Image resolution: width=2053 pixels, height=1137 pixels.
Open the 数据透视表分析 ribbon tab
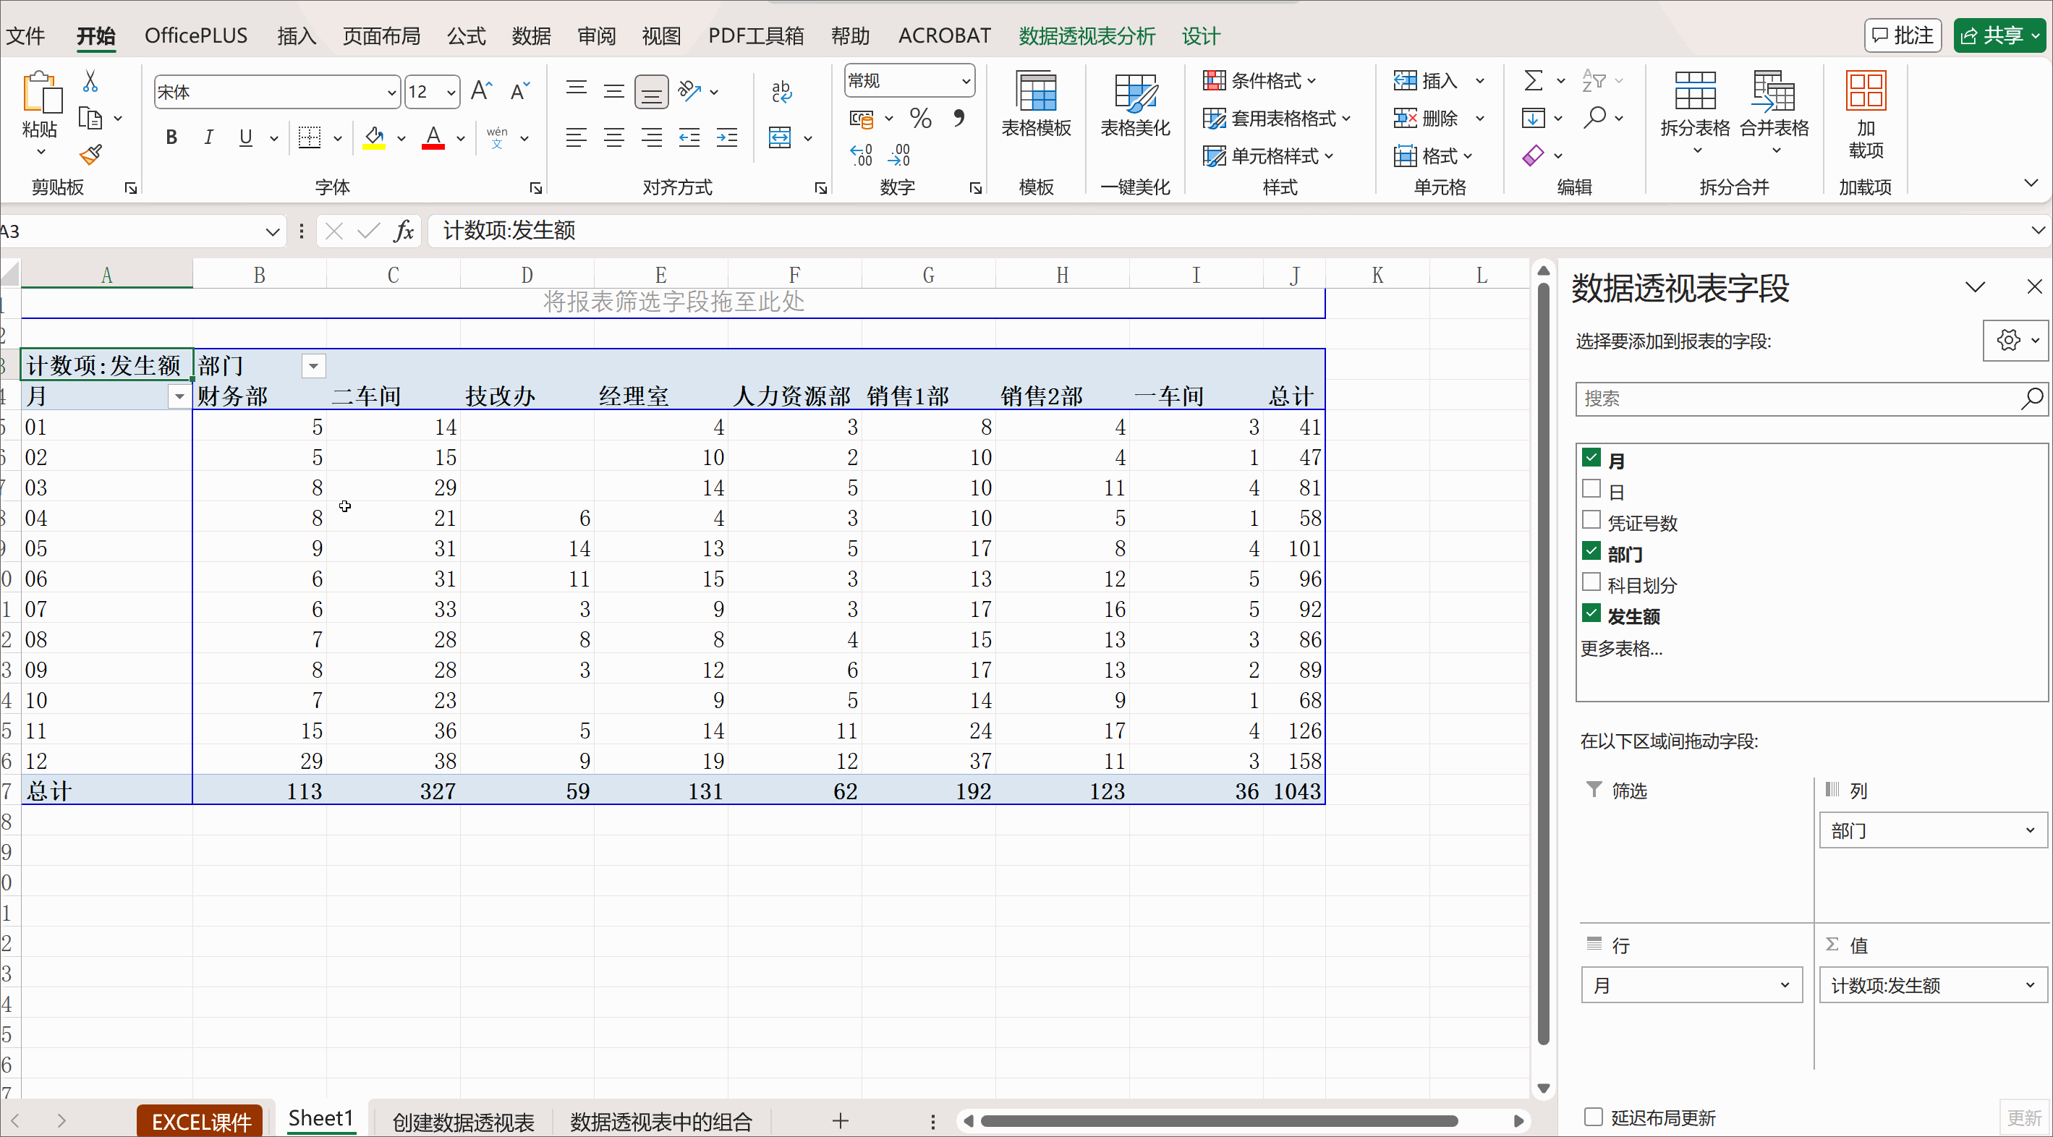(x=1087, y=36)
